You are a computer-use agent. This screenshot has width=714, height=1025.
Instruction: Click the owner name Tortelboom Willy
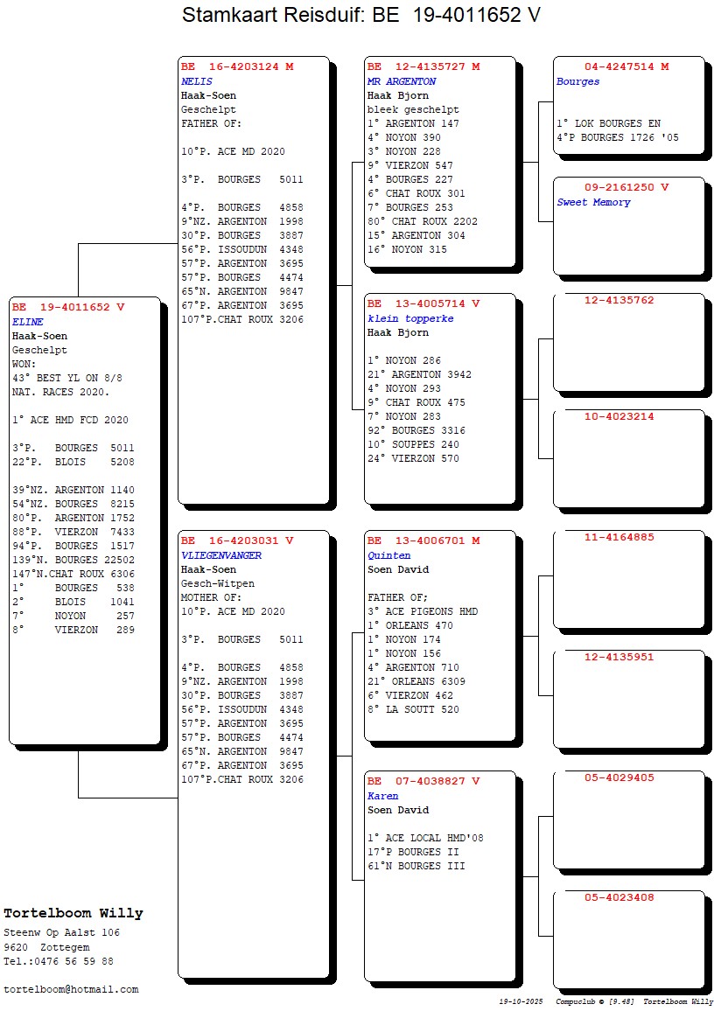click(73, 913)
